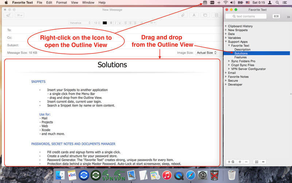Click the +G add group button

231,162
